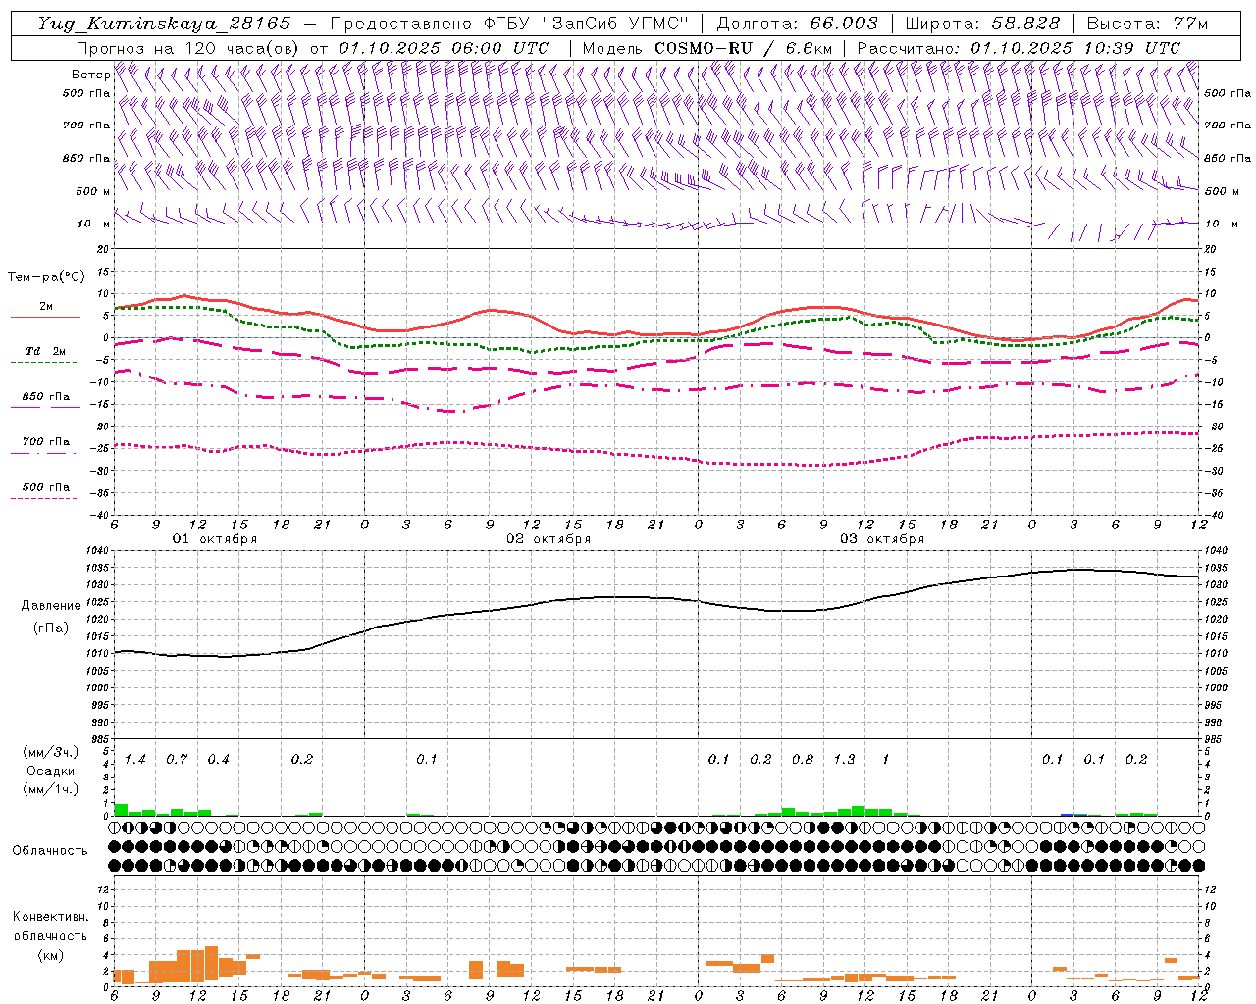1256x1004 pixels.
Task: Click the station name Yug_Kuminskaya_28165
Action: click(164, 24)
